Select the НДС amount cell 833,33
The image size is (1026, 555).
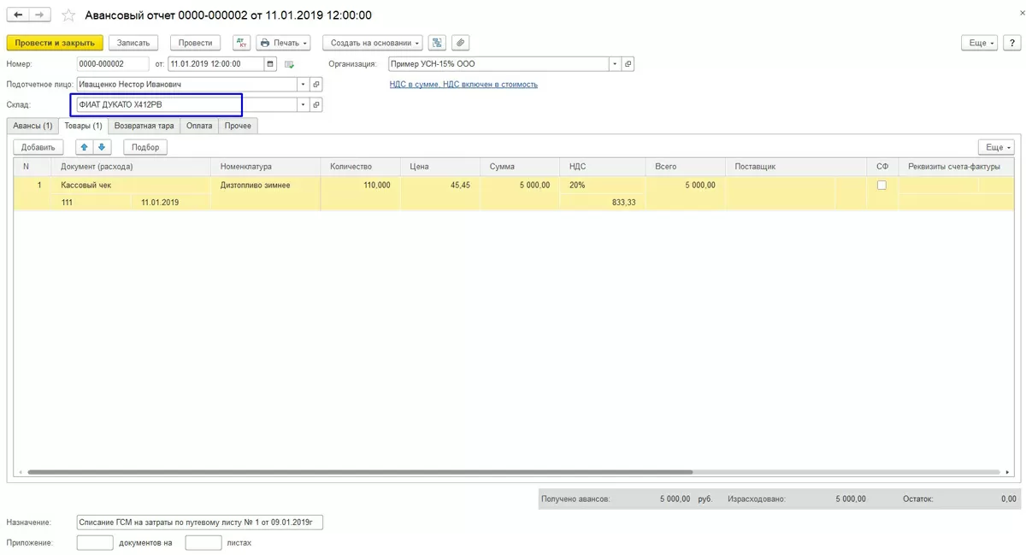click(602, 203)
